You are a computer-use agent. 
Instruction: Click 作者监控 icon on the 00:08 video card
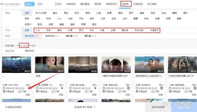(70, 91)
